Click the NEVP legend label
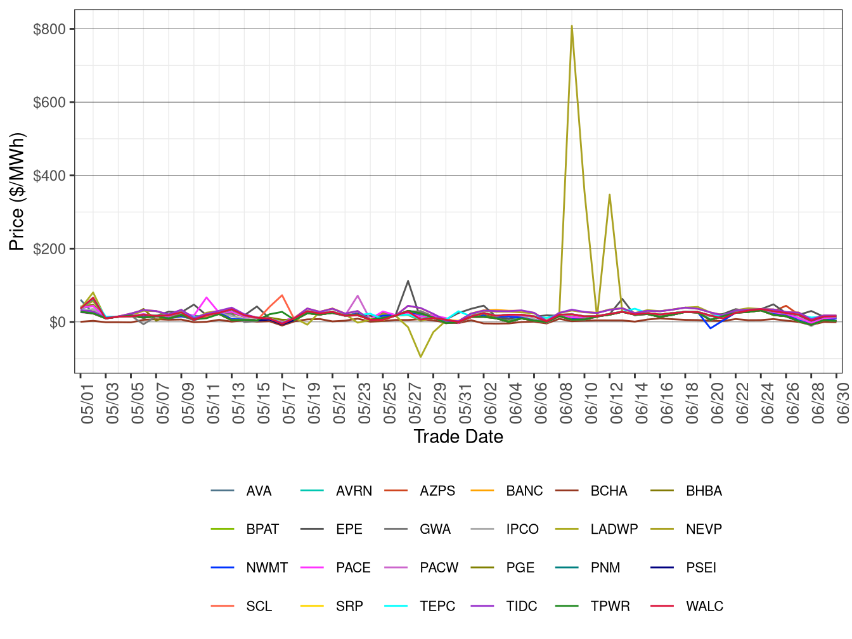 coord(704,529)
